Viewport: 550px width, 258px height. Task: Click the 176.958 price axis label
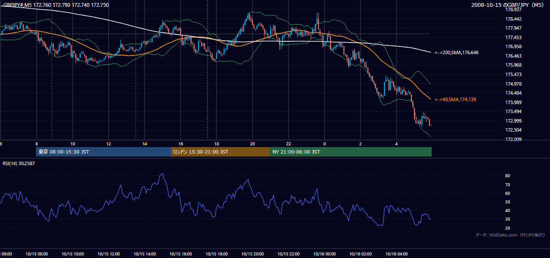click(x=513, y=46)
